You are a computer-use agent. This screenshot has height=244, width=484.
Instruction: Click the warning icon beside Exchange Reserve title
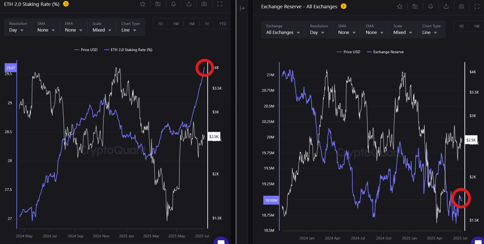click(x=343, y=6)
